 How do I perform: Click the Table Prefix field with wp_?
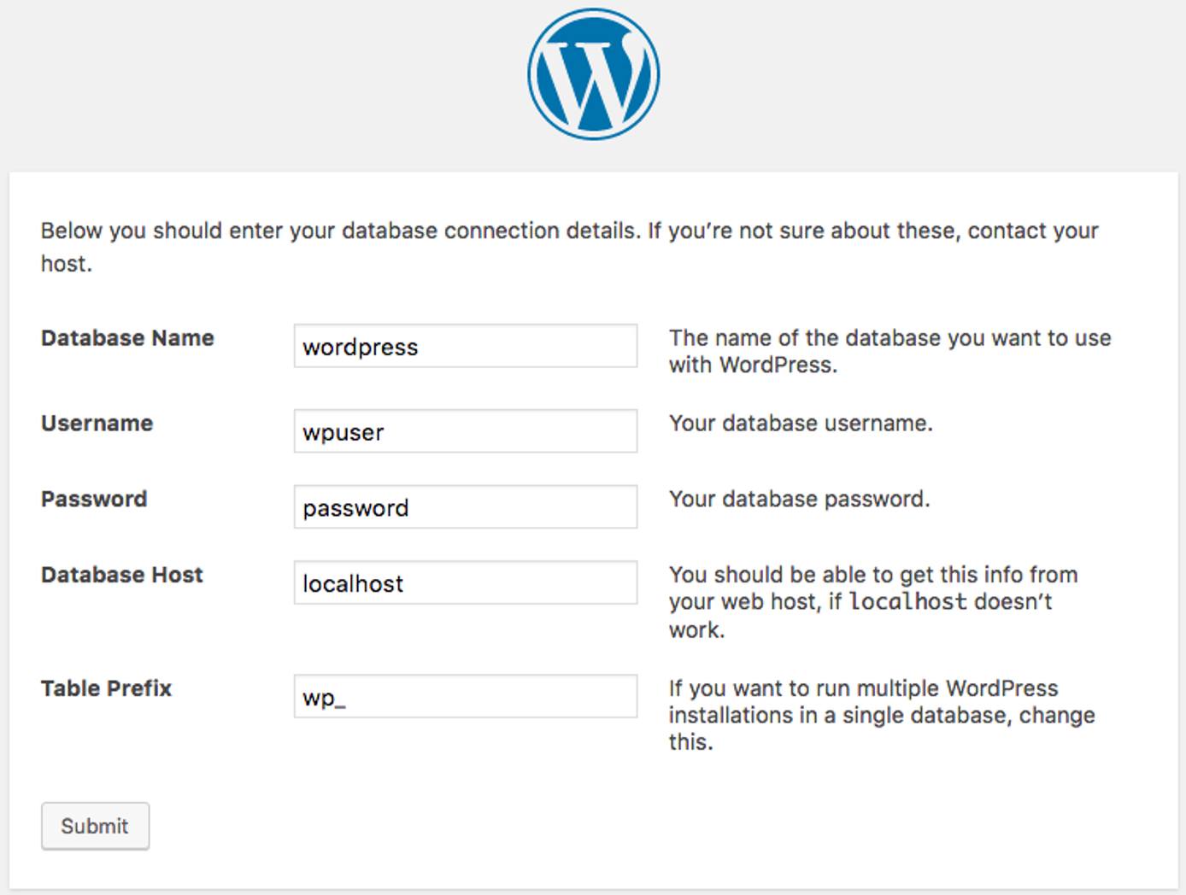(x=465, y=698)
